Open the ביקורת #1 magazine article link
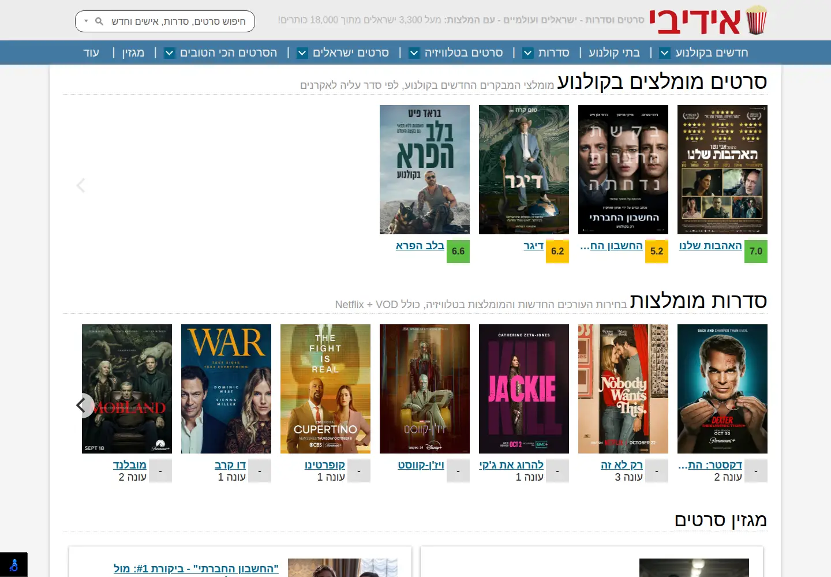The image size is (831, 577). coord(196,568)
